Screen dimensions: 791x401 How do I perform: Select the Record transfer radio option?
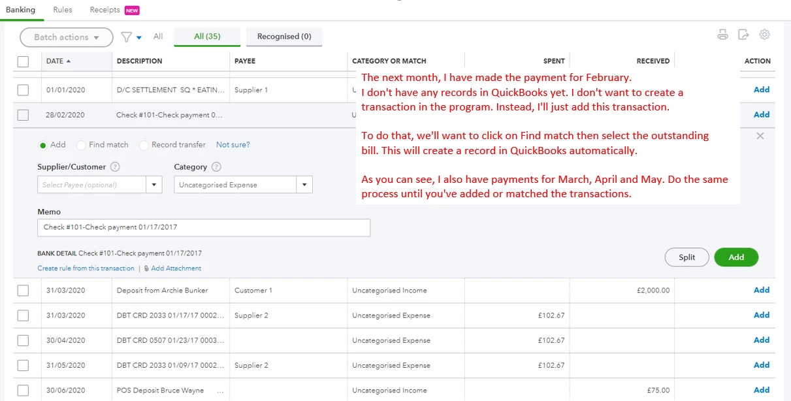point(144,145)
